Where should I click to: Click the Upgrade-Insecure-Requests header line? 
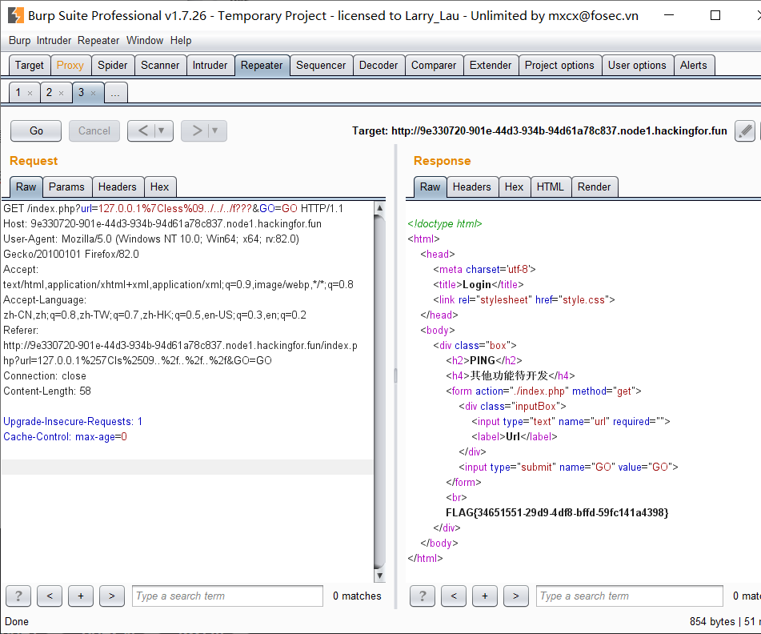(x=73, y=421)
